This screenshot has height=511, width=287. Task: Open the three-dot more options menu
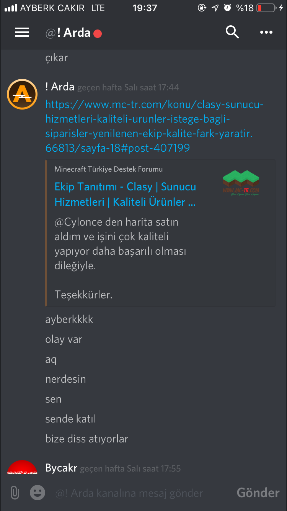point(266,33)
